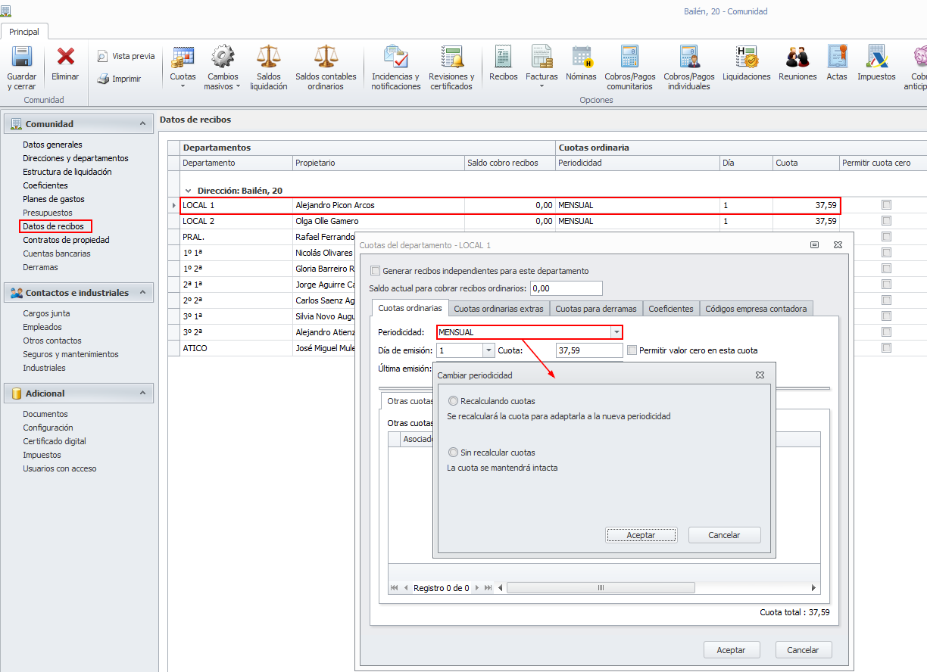Open Contratos de propiedad in sidebar

pos(66,240)
